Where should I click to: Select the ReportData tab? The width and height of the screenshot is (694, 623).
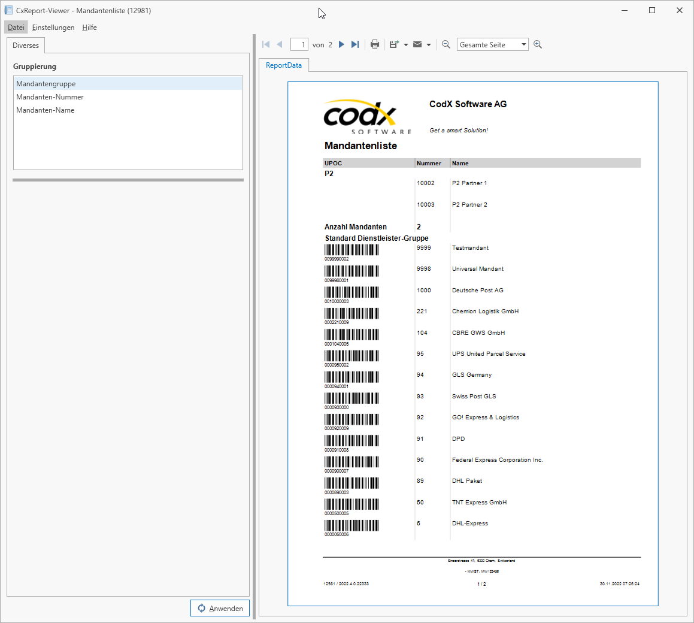coord(284,65)
